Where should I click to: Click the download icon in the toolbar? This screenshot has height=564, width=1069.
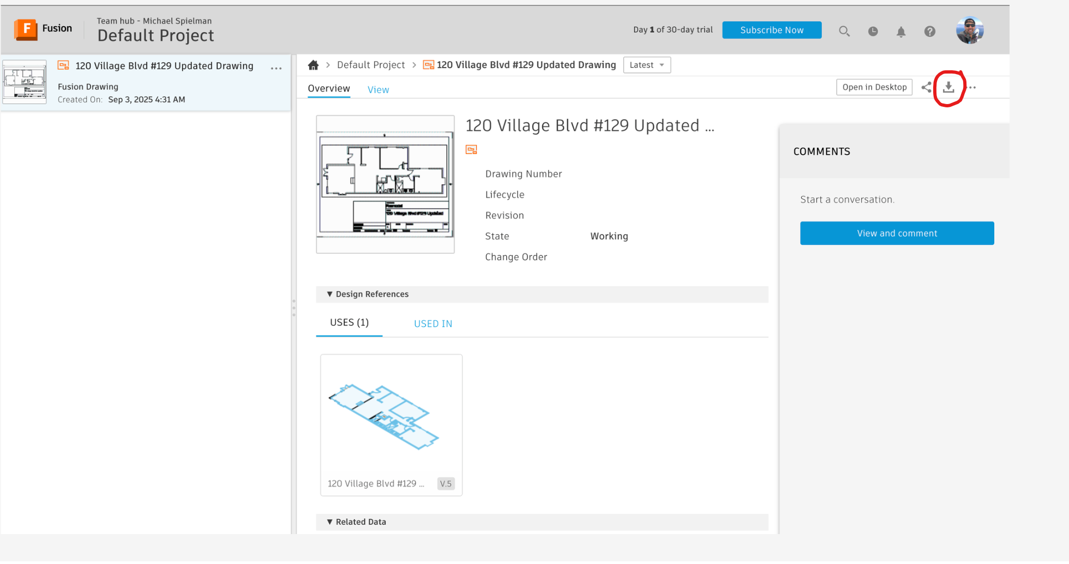point(948,87)
